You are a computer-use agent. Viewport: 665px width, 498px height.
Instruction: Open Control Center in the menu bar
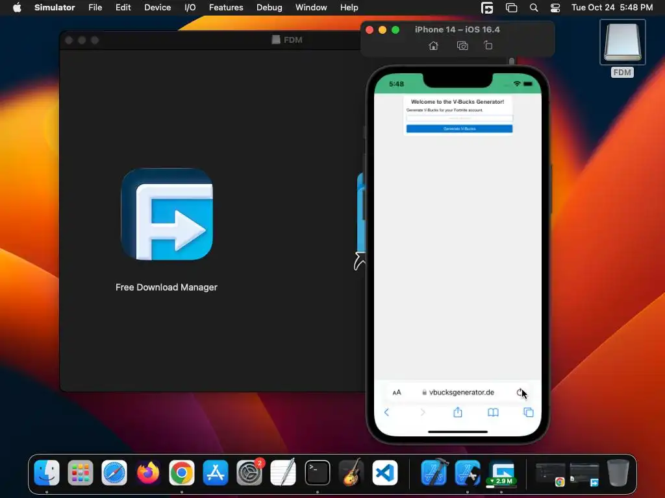point(555,8)
